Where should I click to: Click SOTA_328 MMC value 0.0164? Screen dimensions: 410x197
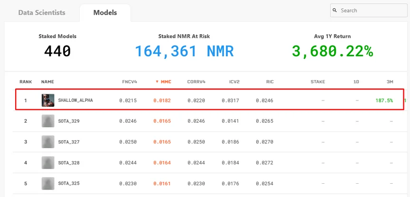pyautogui.click(x=162, y=163)
